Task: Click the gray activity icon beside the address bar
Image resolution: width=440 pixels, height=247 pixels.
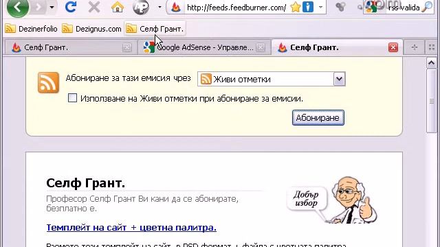Action: tap(340, 8)
